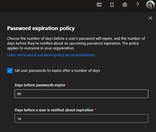Click the 'Days before passwords expire' label
This screenshot has height=132, width=156.
coord(40,85)
